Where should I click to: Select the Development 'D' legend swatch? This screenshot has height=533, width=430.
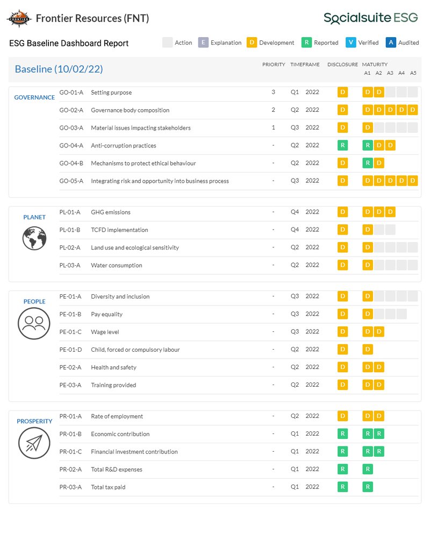[252, 42]
